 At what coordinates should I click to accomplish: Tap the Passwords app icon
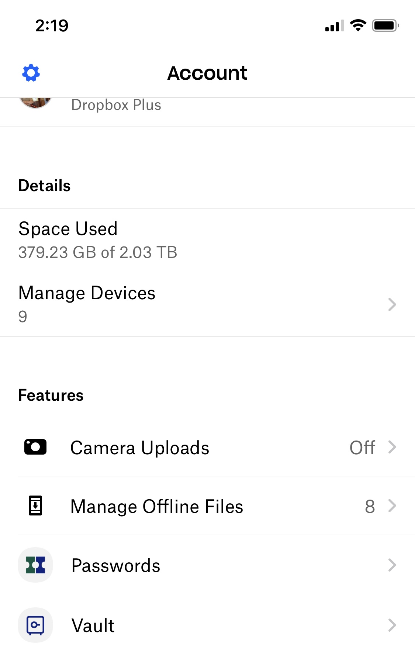35,565
